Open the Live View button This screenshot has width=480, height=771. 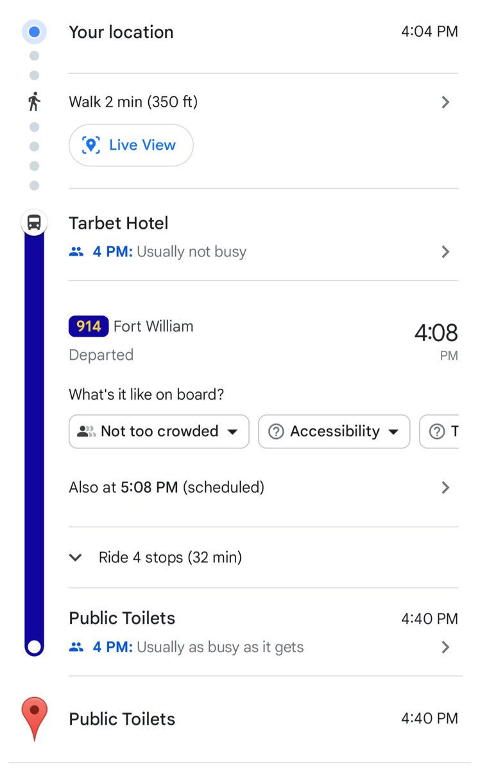[x=131, y=145]
